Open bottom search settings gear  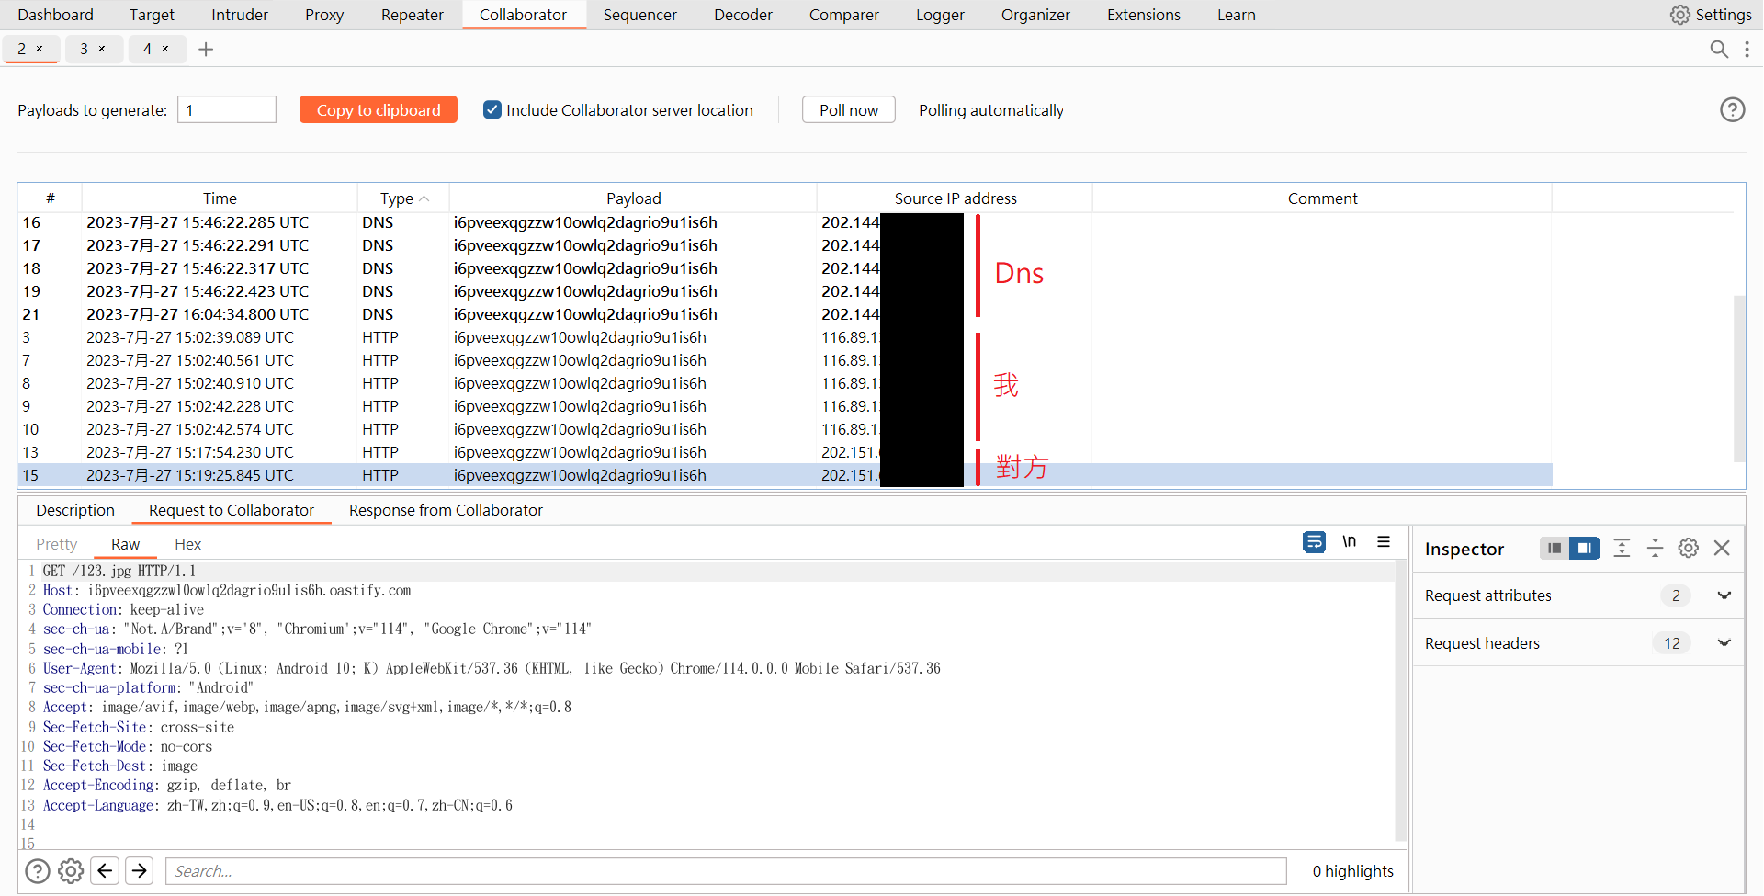(x=71, y=870)
